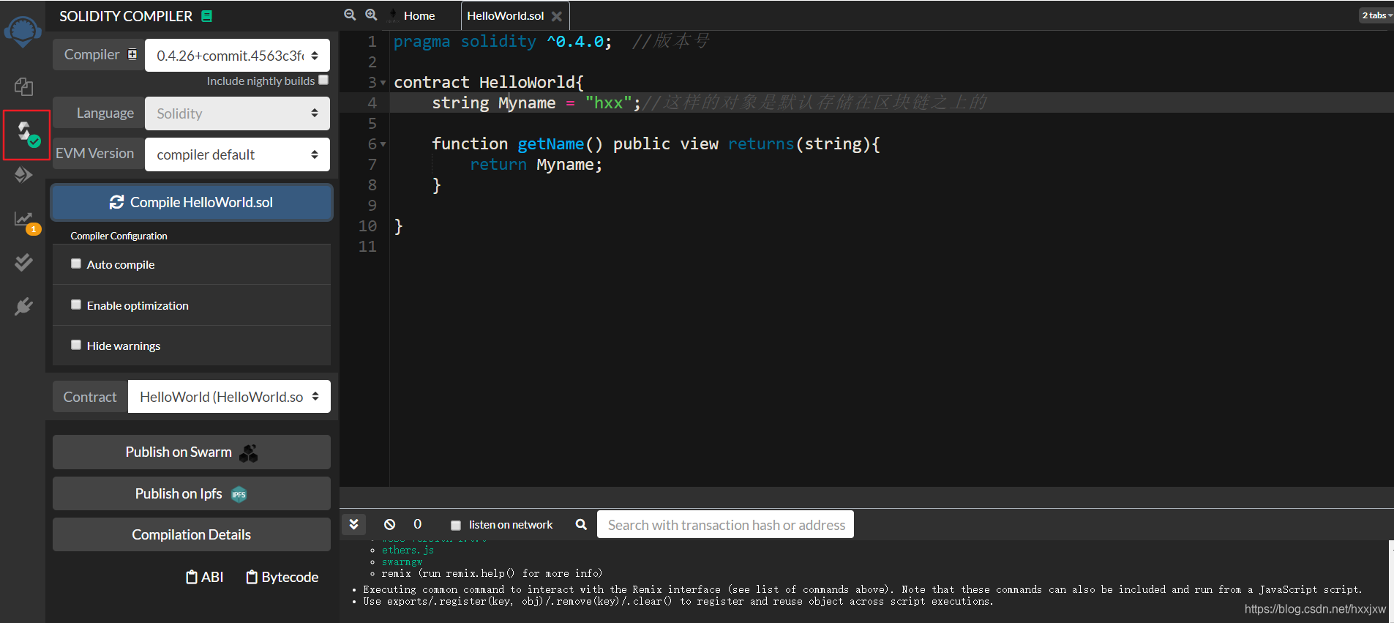Copy Bytecode to clipboard
1394x623 pixels.
coord(282,577)
